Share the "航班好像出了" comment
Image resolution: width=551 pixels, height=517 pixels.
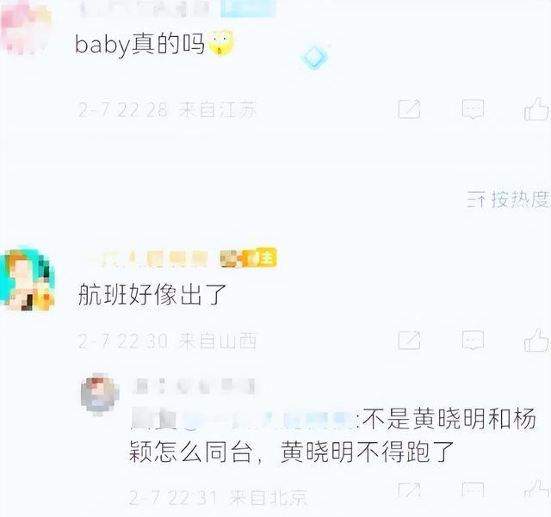410,341
